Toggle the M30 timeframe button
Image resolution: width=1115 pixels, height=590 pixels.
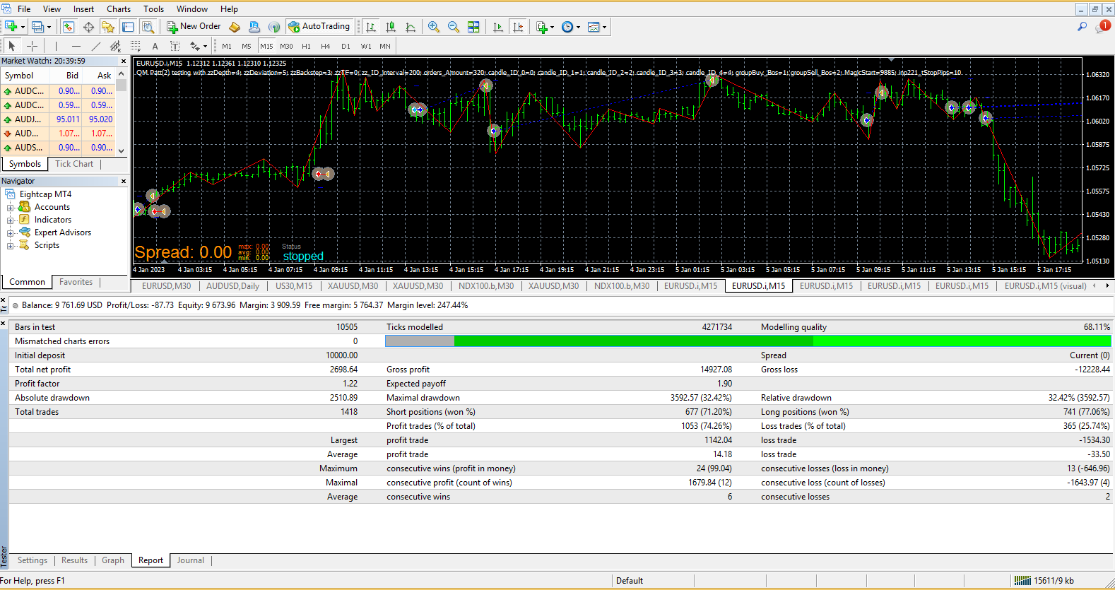[286, 46]
